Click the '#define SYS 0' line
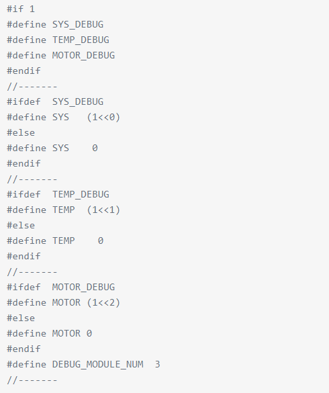329x393 pixels. 52,148
